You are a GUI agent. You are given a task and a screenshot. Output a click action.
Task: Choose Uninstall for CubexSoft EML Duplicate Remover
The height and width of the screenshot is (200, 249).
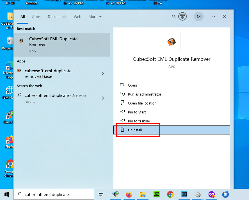172,130
